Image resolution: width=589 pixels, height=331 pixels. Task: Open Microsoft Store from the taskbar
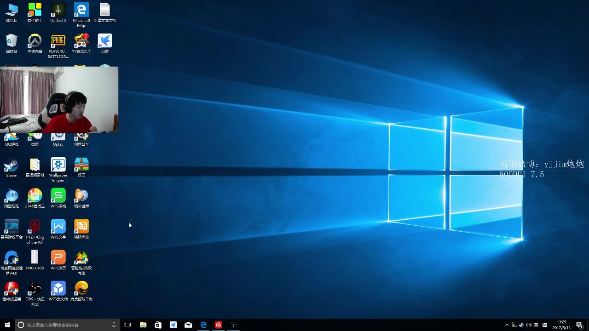click(x=158, y=325)
